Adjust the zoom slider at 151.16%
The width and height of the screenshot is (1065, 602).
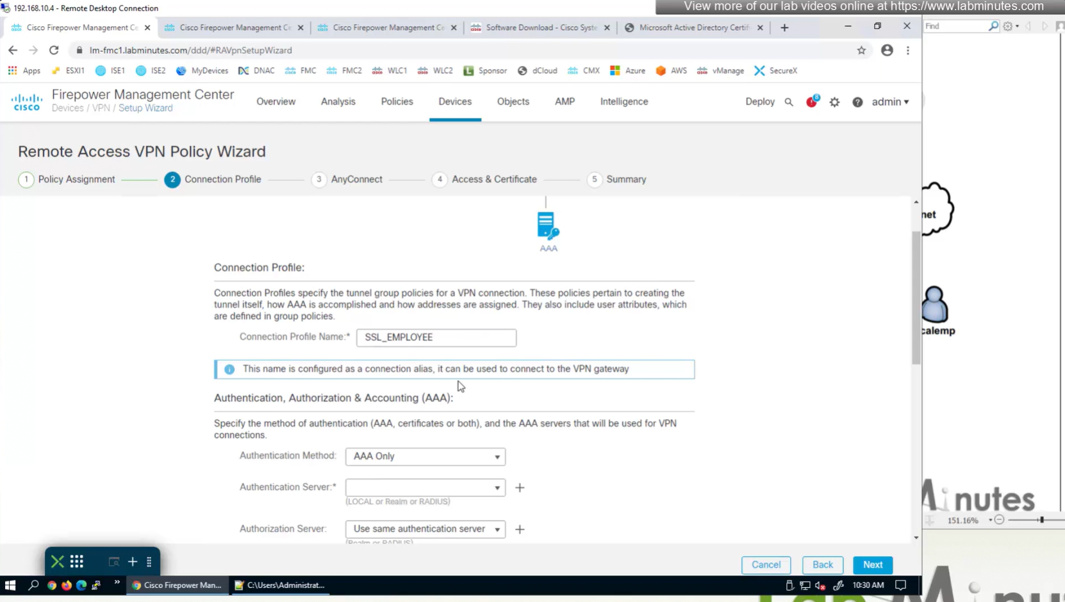[x=1041, y=520]
